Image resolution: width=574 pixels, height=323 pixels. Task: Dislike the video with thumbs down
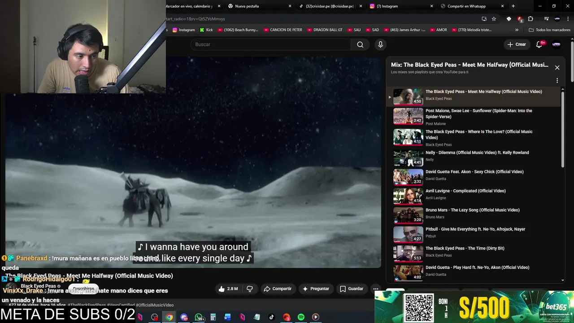coord(250,289)
